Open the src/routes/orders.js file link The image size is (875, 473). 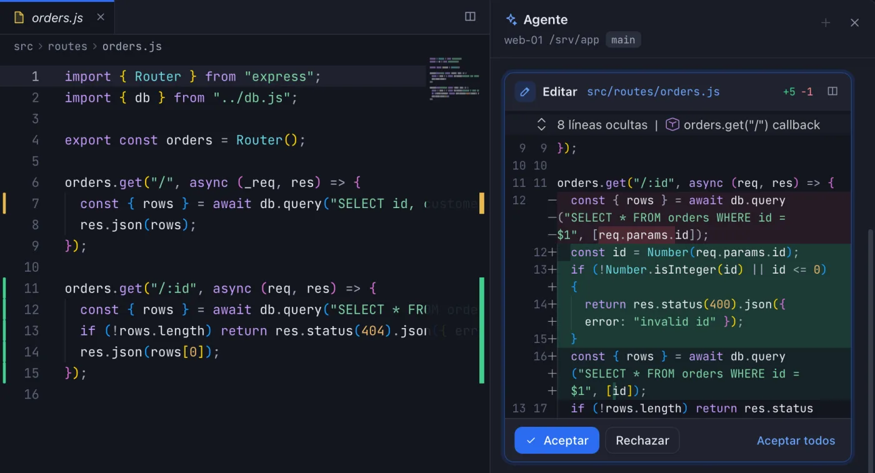coord(653,92)
